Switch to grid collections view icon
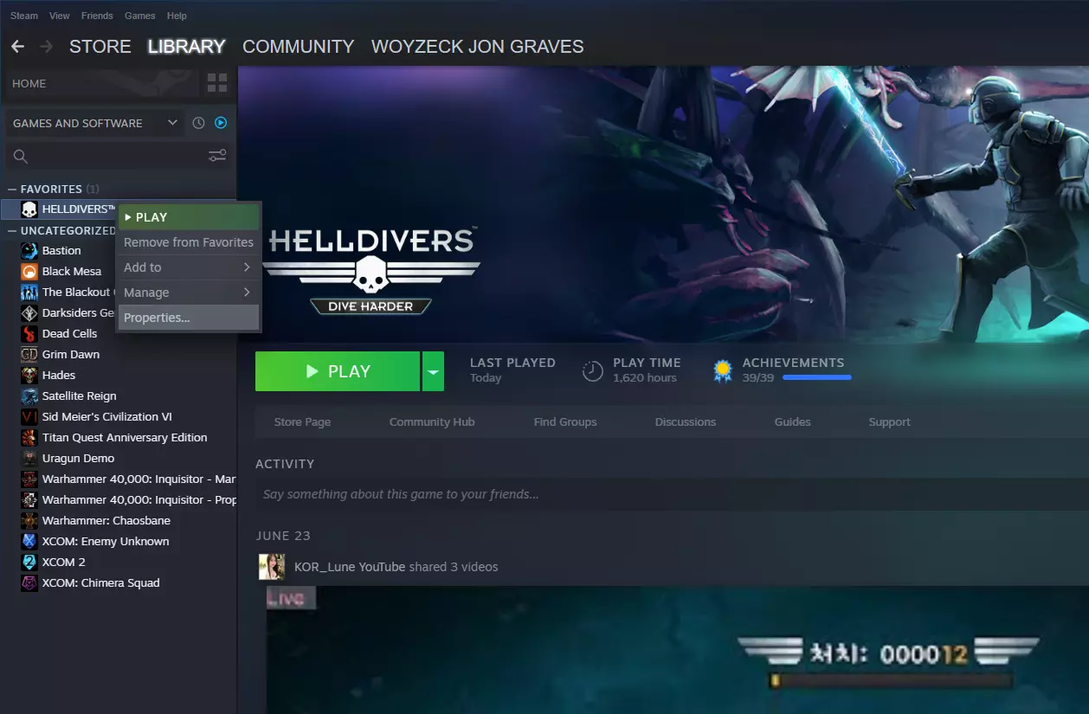The height and width of the screenshot is (714, 1089). tap(217, 83)
